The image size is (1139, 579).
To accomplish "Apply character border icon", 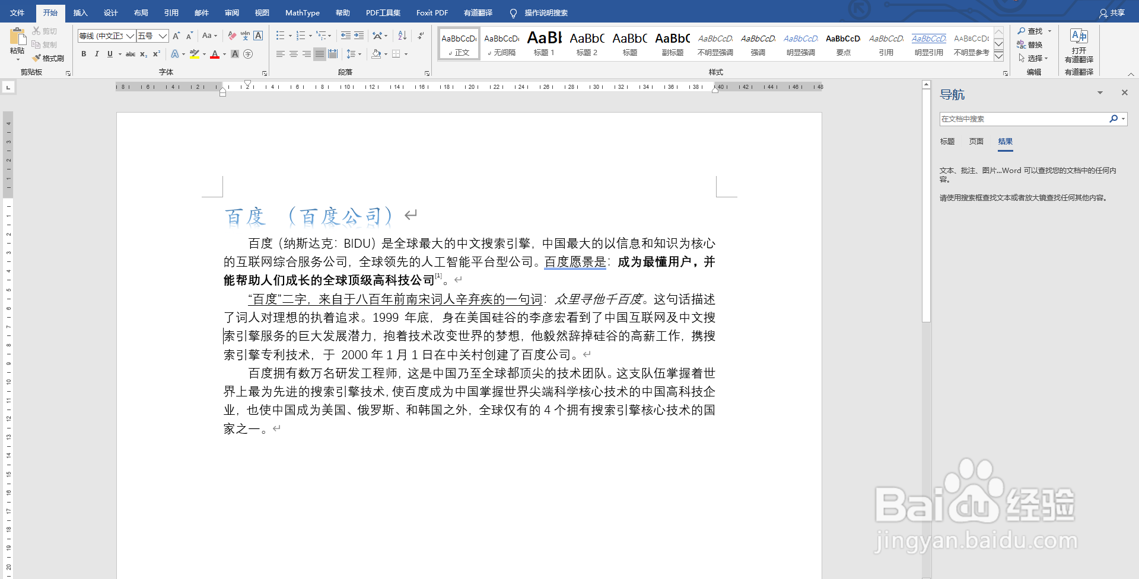I will coord(258,36).
